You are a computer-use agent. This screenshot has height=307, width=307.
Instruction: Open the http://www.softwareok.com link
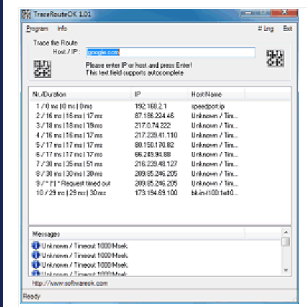tap(70, 283)
